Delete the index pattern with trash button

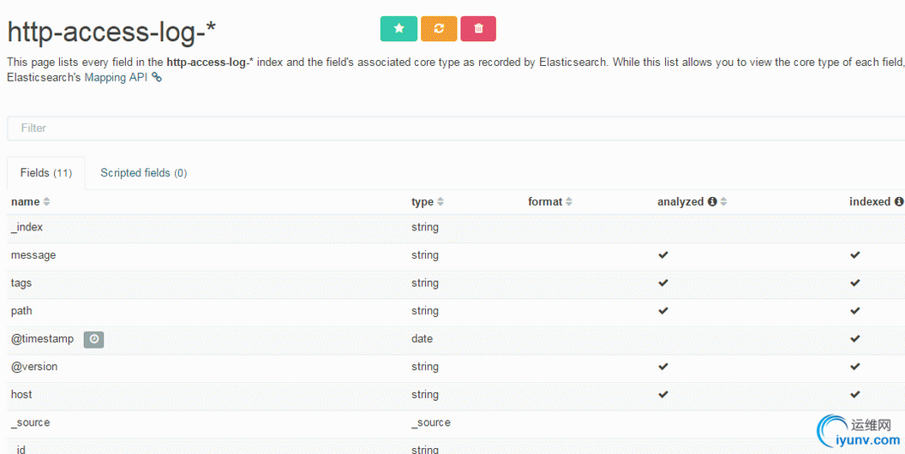coord(478,29)
